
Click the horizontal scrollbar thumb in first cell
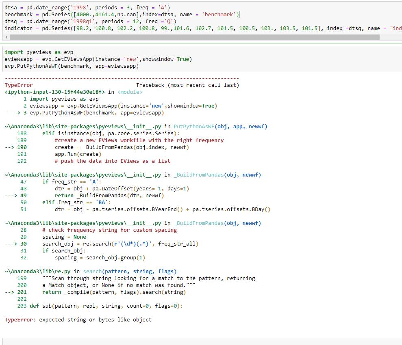tap(194, 37)
